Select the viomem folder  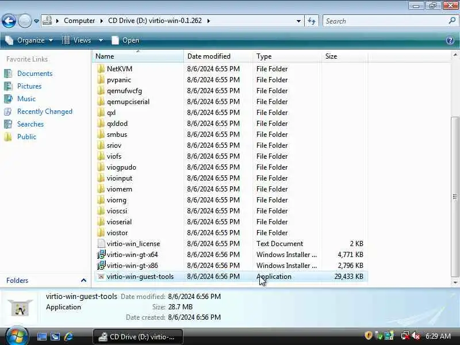120,189
